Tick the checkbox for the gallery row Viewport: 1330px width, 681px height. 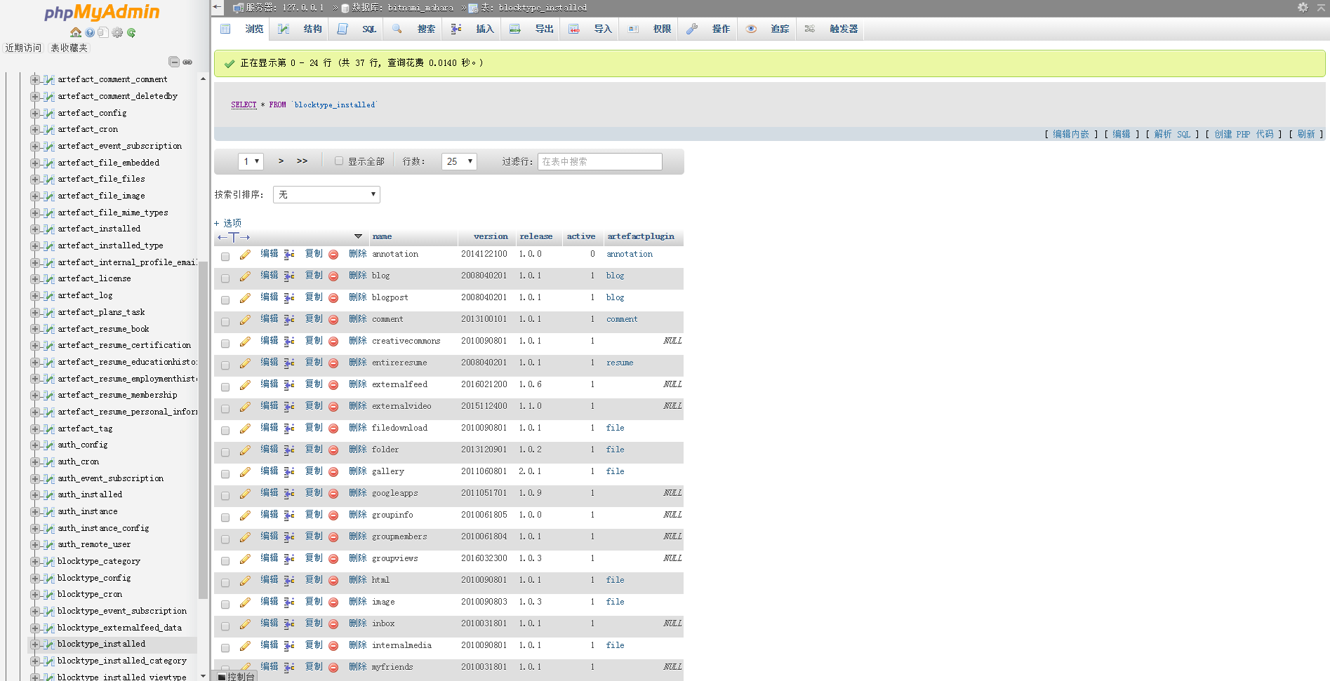click(x=225, y=473)
